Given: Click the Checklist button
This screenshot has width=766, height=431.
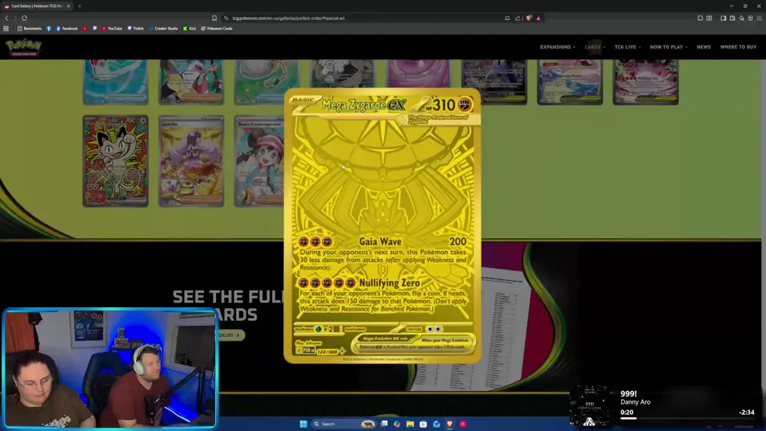Looking at the screenshot, I should [230, 335].
